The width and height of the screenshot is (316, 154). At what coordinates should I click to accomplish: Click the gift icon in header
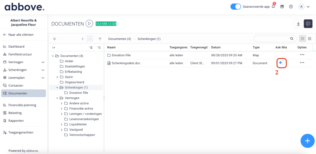coord(282,7)
